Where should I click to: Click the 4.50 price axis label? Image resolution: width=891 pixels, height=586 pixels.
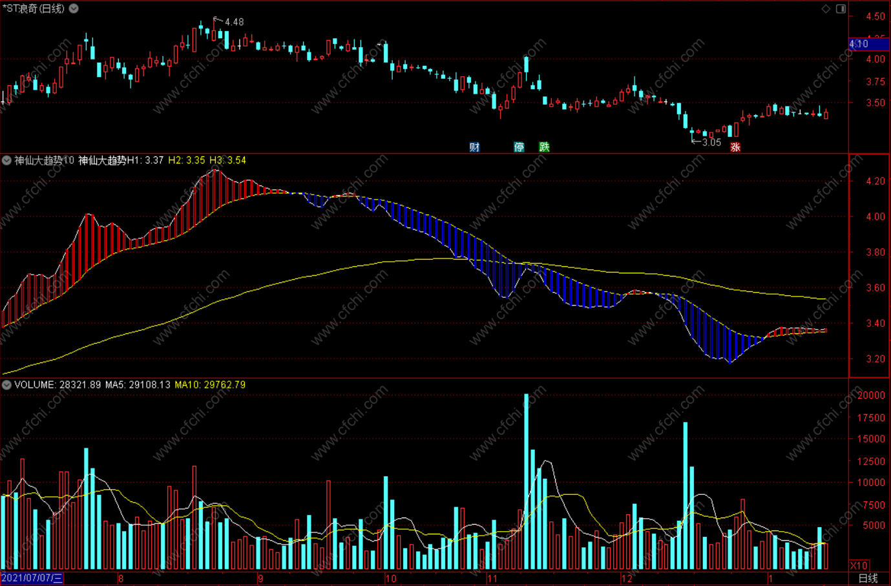pyautogui.click(x=875, y=16)
